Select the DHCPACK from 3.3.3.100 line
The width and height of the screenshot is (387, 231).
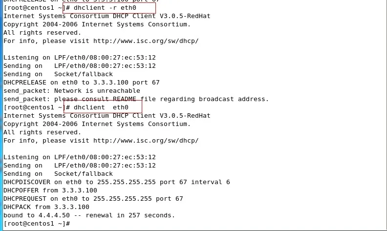(46, 207)
